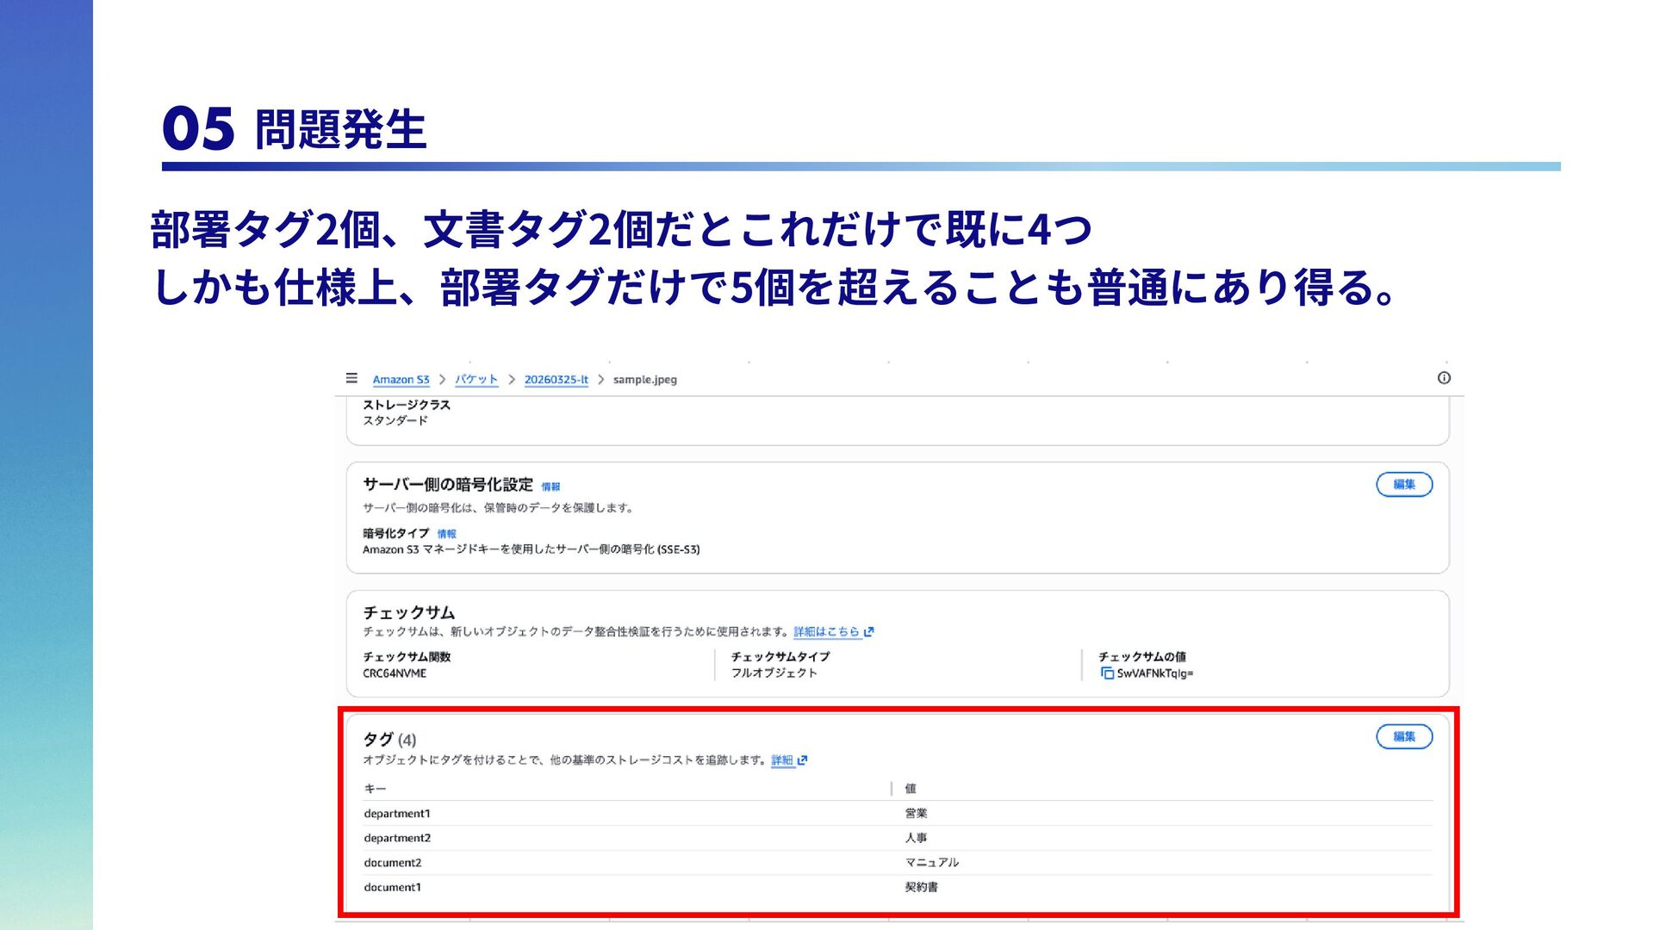Click the 編集 button in the タグ section
Screen dimensions: 1654x930
(x=1403, y=737)
